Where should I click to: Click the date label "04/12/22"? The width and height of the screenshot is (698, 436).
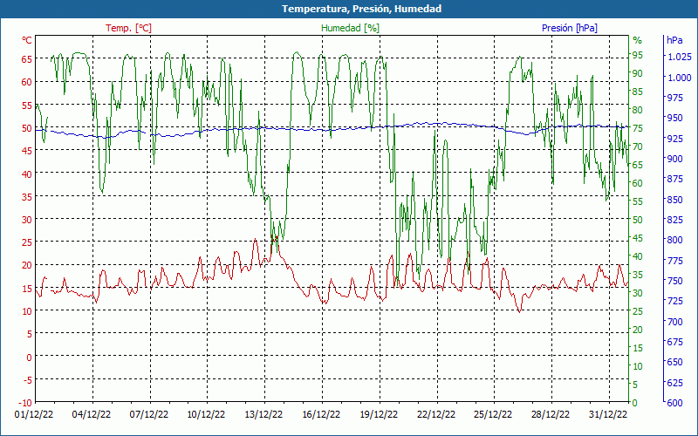92,415
